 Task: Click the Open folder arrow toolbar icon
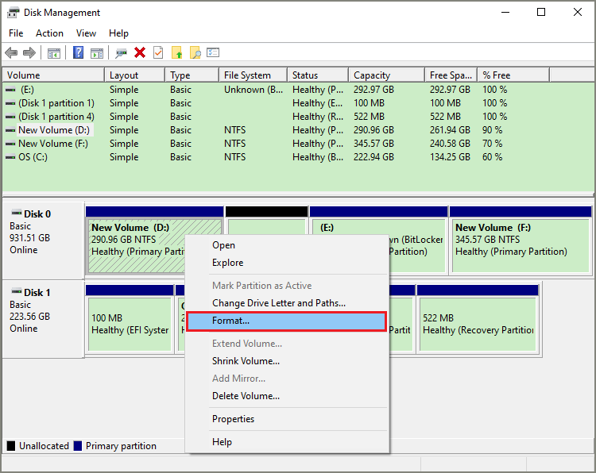coord(176,52)
